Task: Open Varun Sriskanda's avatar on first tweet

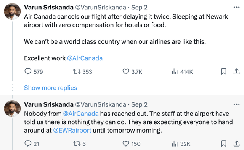Action: 12,11
